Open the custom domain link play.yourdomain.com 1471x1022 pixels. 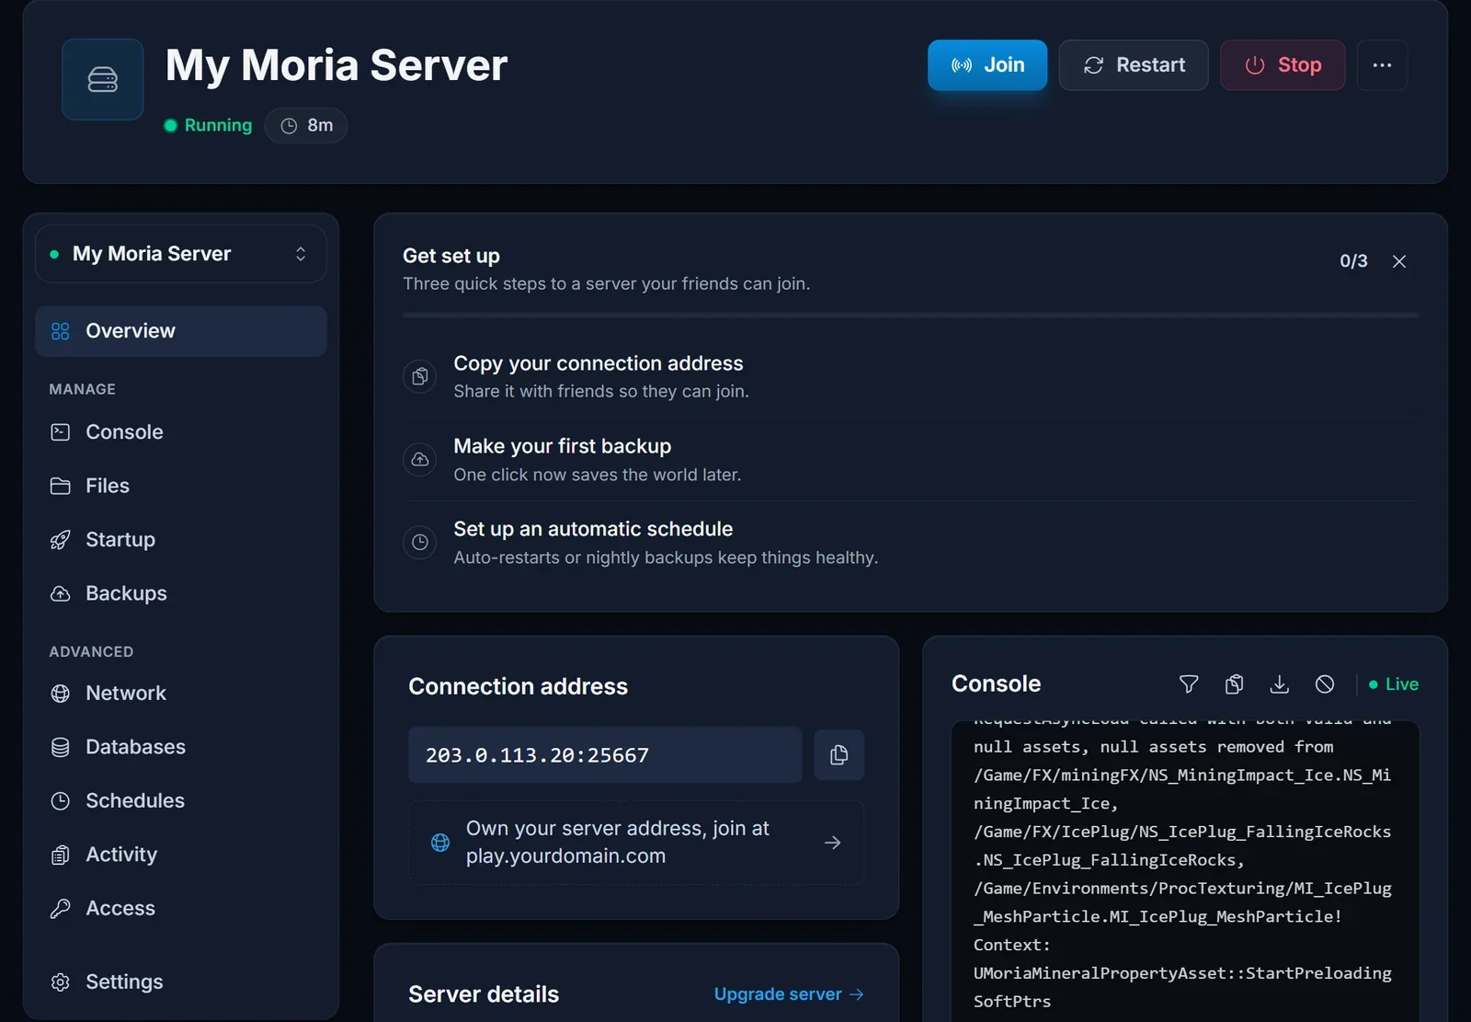pyautogui.click(x=636, y=843)
